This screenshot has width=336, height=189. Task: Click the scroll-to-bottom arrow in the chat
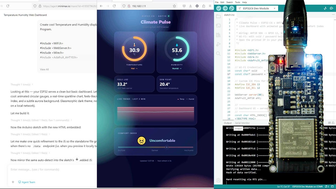77,159
